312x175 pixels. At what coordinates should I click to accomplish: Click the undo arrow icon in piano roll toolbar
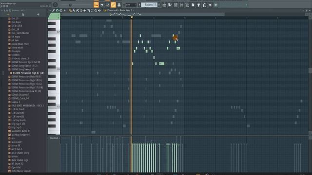[65, 11]
